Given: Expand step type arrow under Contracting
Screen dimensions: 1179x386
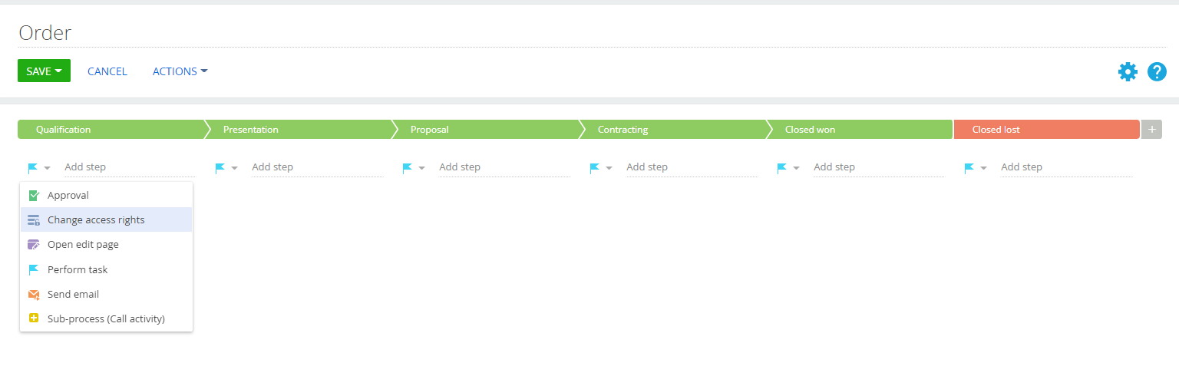Looking at the screenshot, I should pos(609,168).
